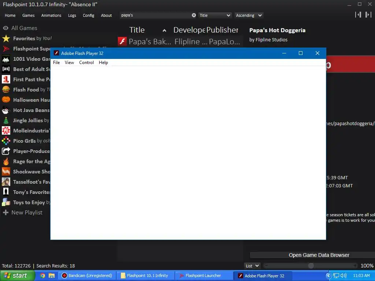
Task: Click the red Flashpoint Super playlist icon
Action: point(6,49)
